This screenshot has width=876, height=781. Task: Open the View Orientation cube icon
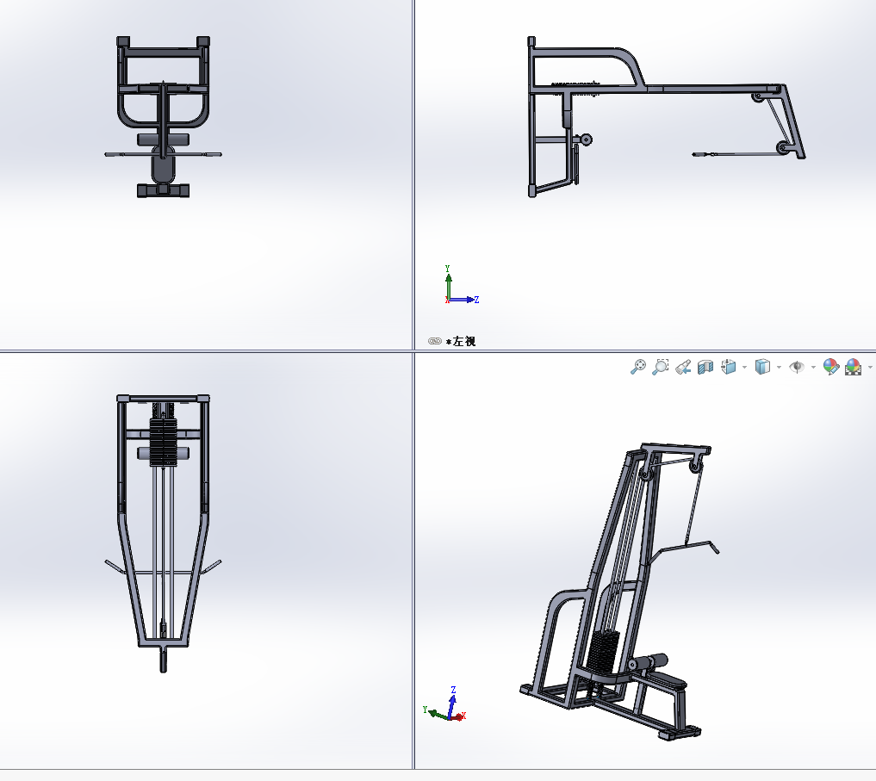pos(729,367)
